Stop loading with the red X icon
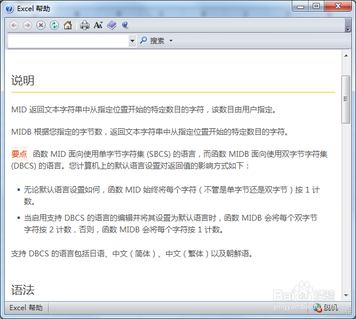Image resolution: width=356 pixels, height=319 pixels. pos(41,25)
